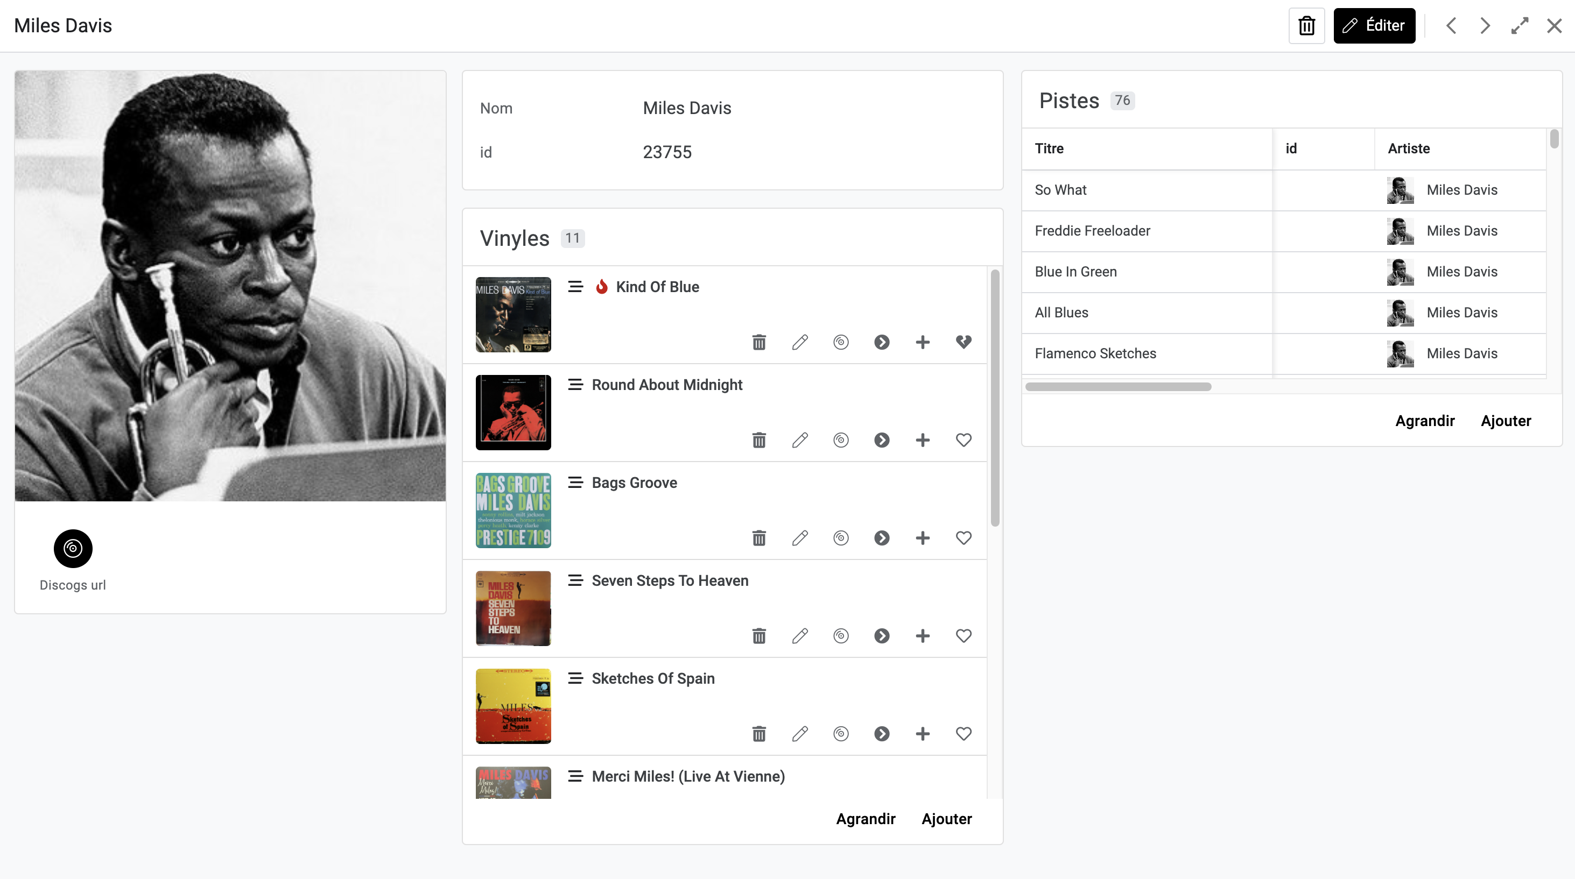Expand panel to fullscreen arrows
Image resolution: width=1575 pixels, height=879 pixels.
(1520, 26)
